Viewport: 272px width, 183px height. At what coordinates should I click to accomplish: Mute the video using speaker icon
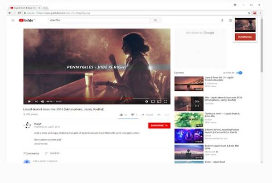43,102
